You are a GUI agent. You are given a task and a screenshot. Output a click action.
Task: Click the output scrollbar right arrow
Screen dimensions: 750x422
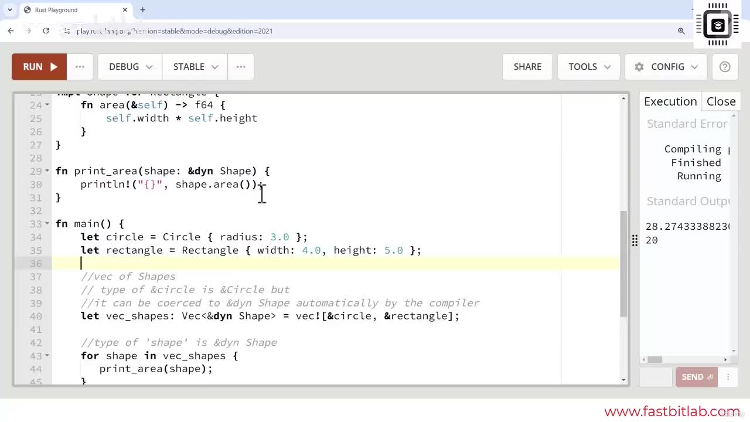pos(725,359)
